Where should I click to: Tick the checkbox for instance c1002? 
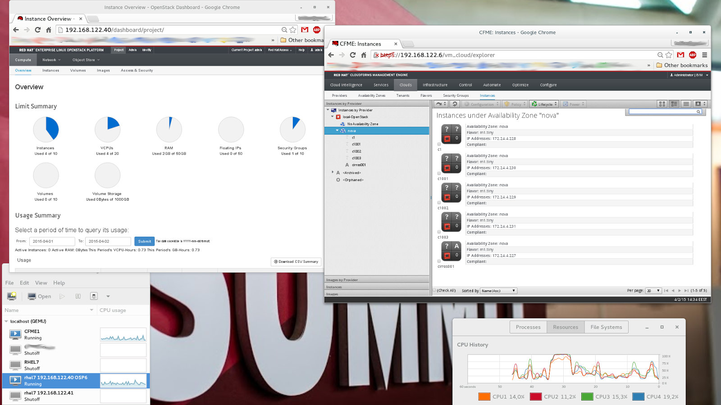point(439,203)
